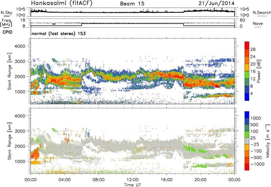Viewport: 271px width, 187px height.
Task: Click the "CPID" row label
Action: (x=7, y=32)
